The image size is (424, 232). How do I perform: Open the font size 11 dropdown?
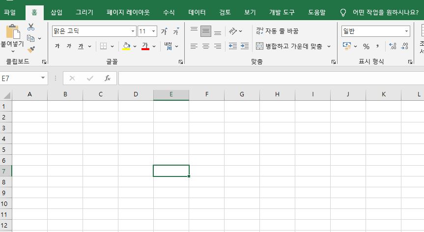(x=153, y=31)
